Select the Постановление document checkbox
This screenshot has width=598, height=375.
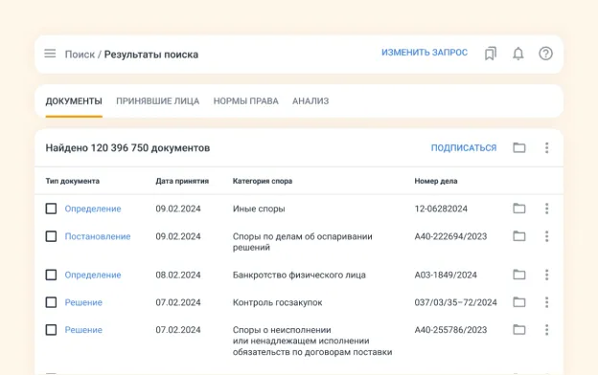coord(51,236)
